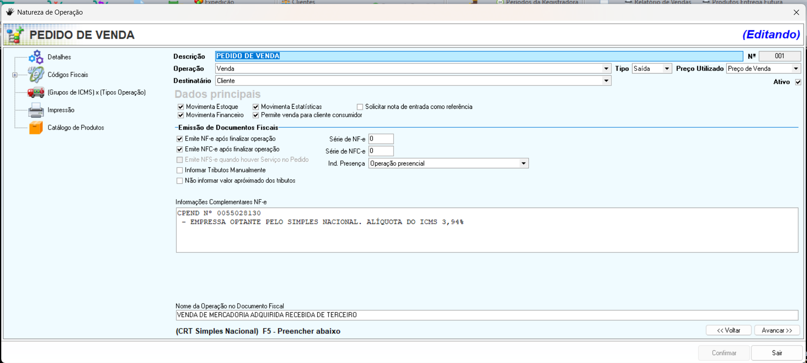Toggle the Ativo checkbox
This screenshot has height=363, width=807.
pyautogui.click(x=798, y=82)
